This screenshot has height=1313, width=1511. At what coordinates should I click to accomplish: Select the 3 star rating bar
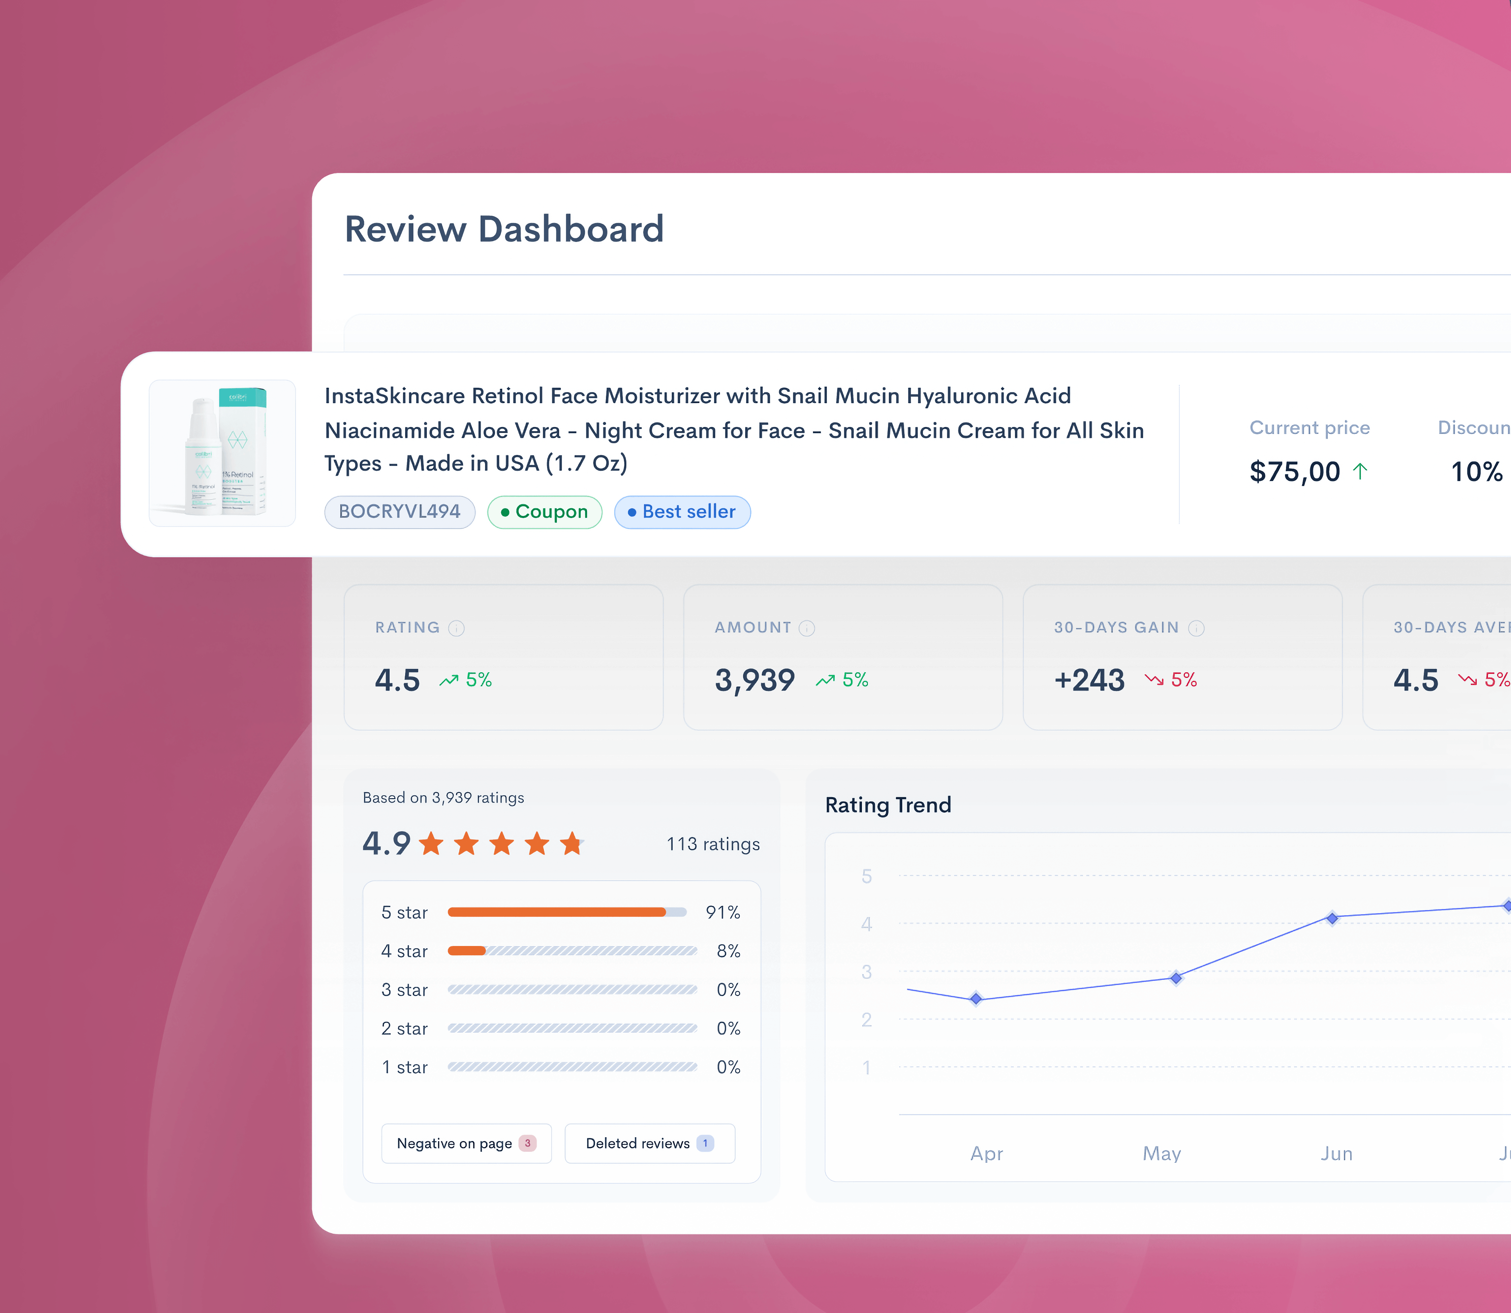572,990
